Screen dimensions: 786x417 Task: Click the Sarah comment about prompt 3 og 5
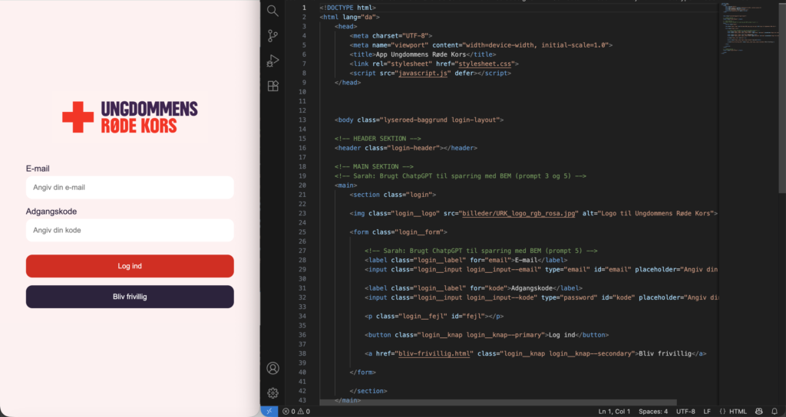point(461,176)
